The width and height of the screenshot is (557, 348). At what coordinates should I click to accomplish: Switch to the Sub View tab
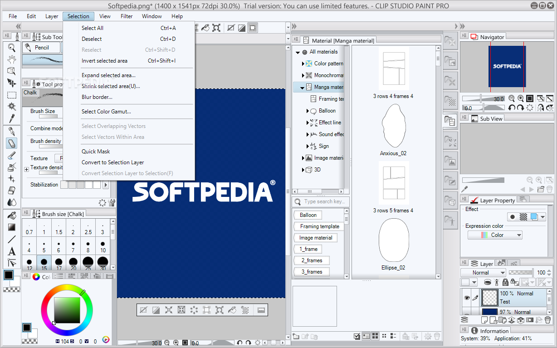coord(487,118)
